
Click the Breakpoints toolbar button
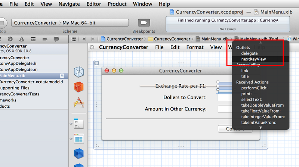click(144, 23)
